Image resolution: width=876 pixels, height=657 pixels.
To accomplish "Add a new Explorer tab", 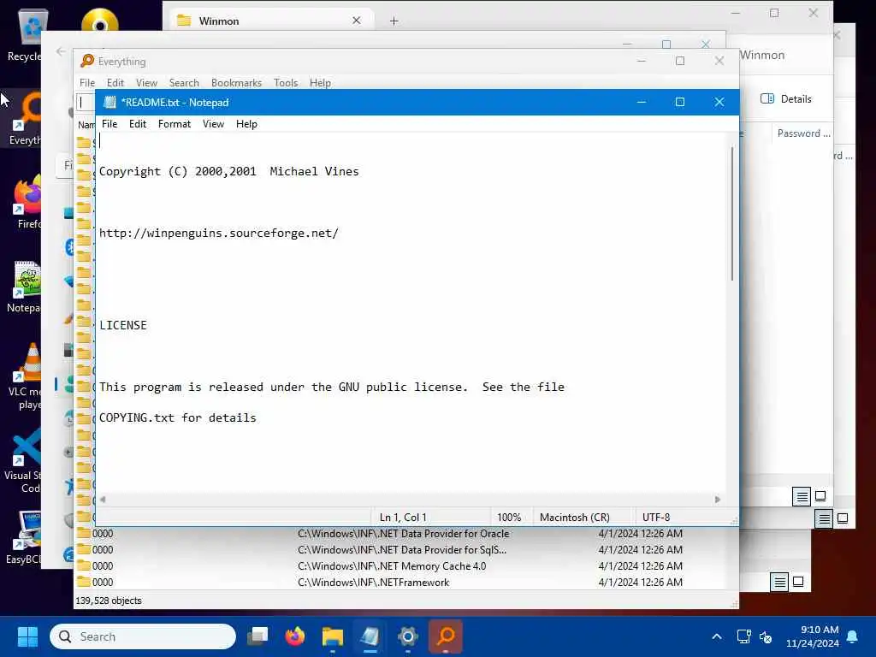I will coord(394,21).
